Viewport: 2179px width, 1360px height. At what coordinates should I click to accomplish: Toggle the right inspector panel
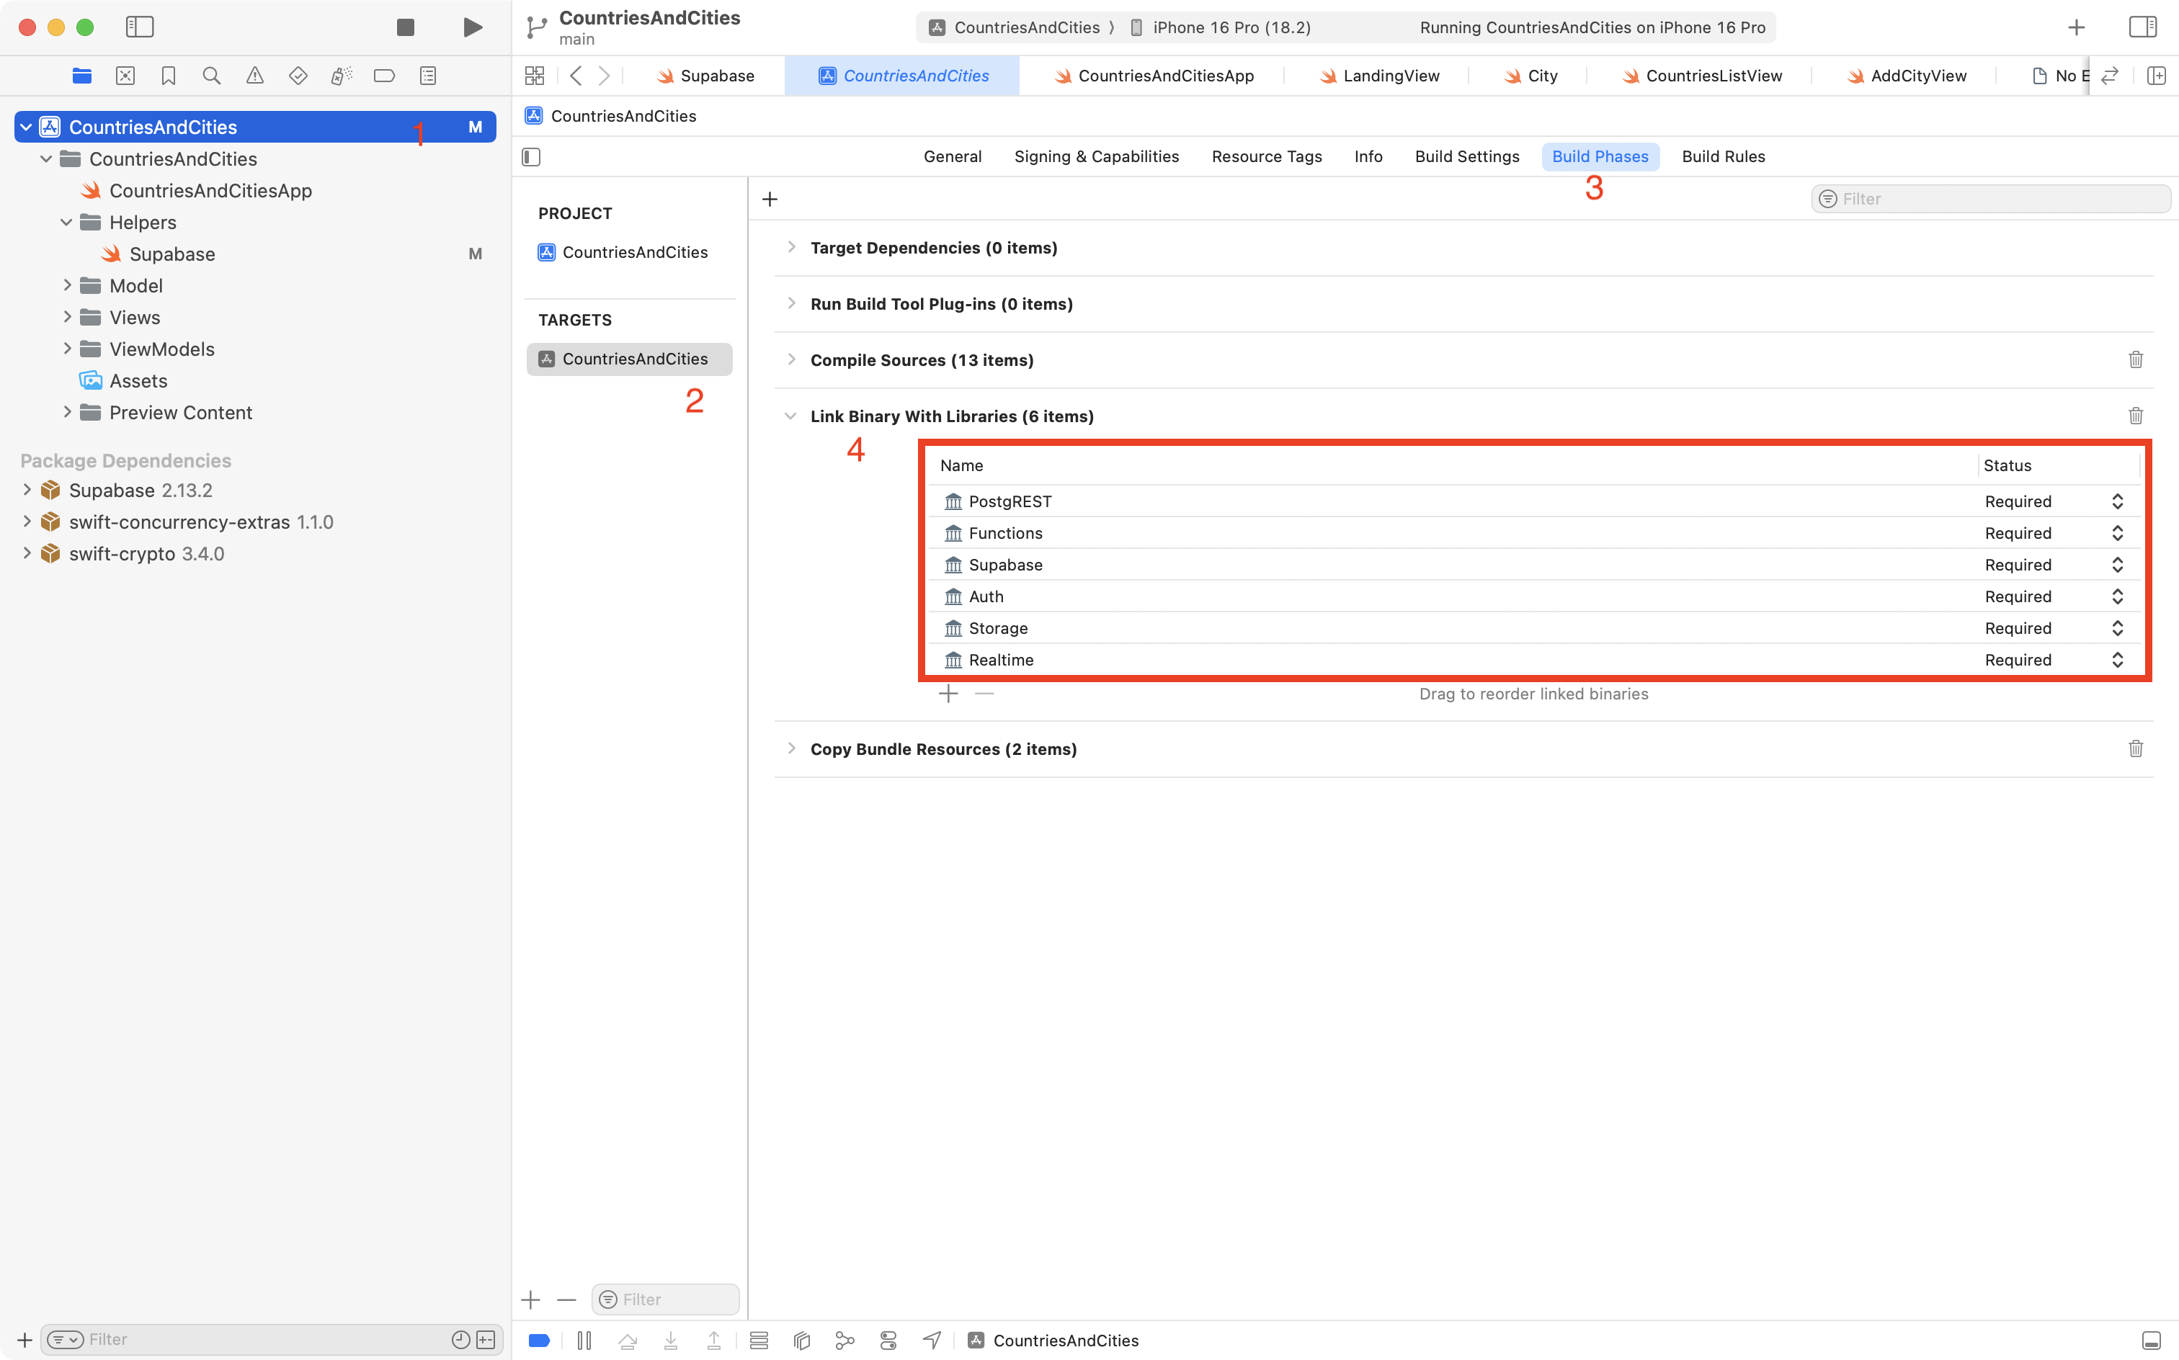[x=2142, y=27]
